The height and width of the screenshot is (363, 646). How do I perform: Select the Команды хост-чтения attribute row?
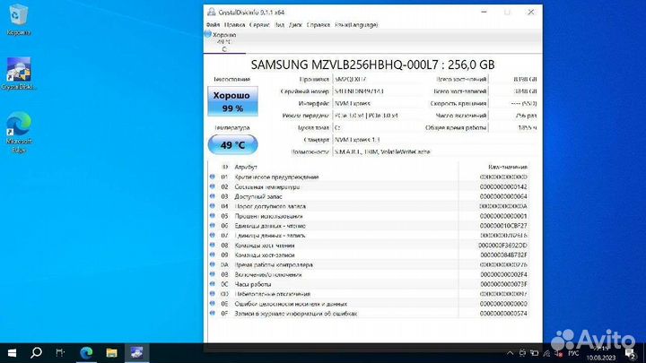click(369, 246)
